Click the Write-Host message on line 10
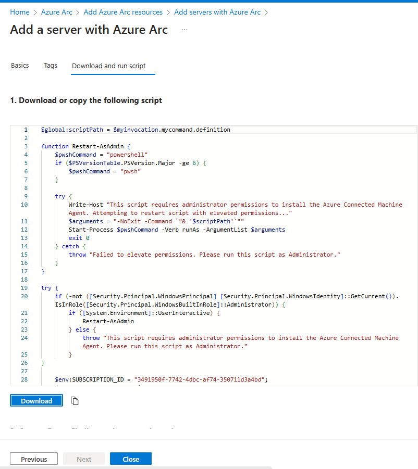 [236, 209]
